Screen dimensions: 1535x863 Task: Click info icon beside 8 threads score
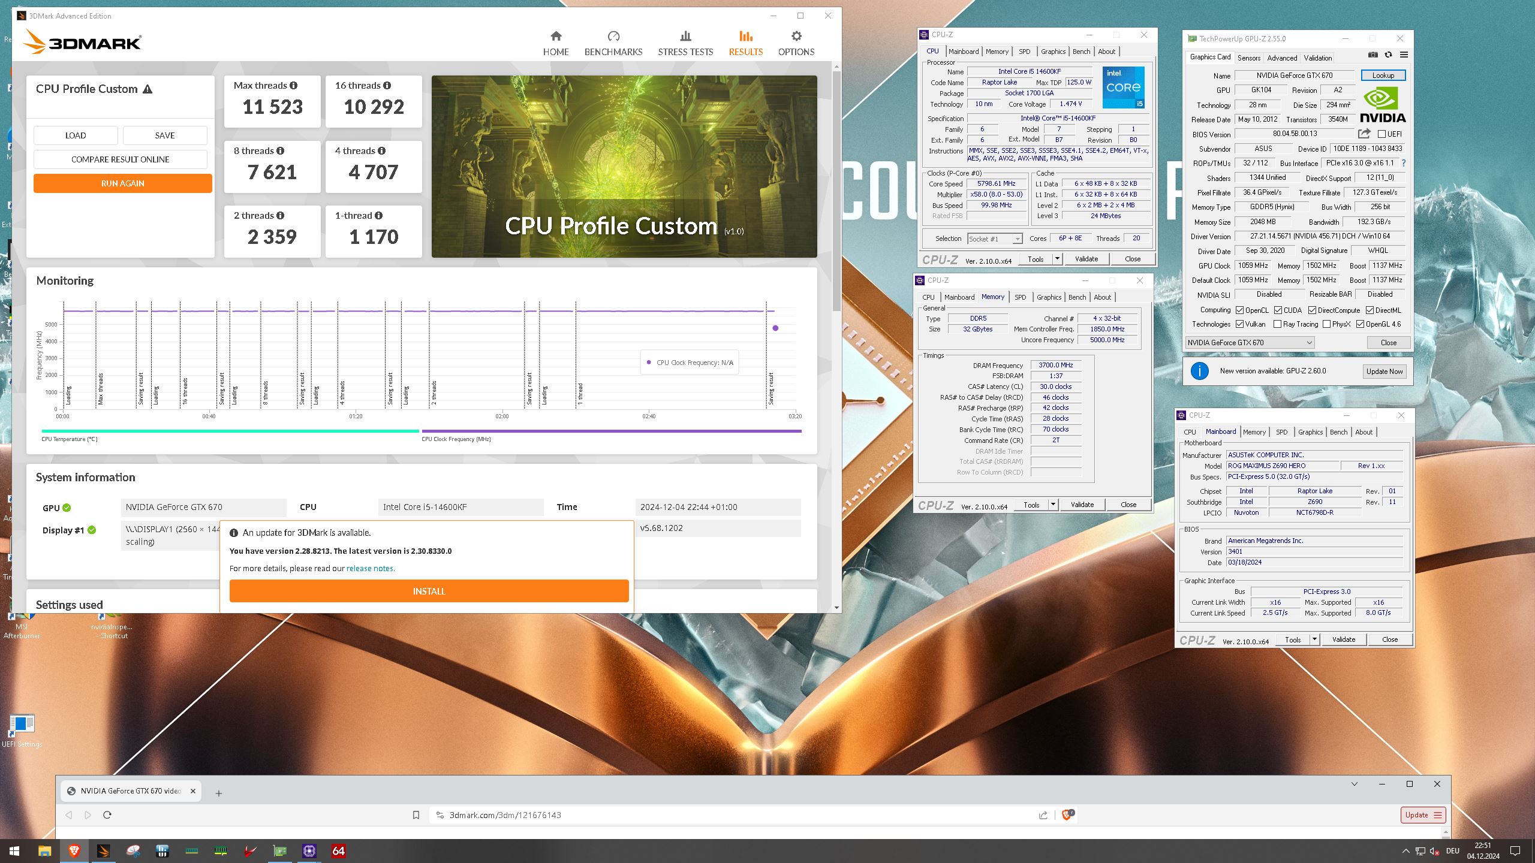coord(281,151)
